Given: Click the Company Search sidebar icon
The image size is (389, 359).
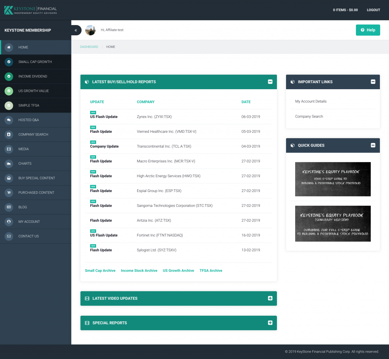Looking at the screenshot, I should (x=9, y=135).
